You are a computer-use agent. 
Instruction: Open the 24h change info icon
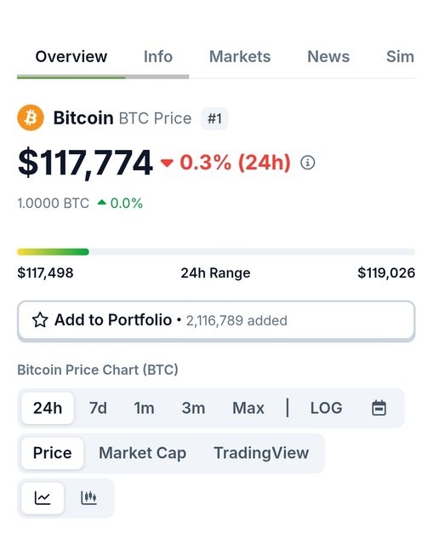tap(308, 163)
